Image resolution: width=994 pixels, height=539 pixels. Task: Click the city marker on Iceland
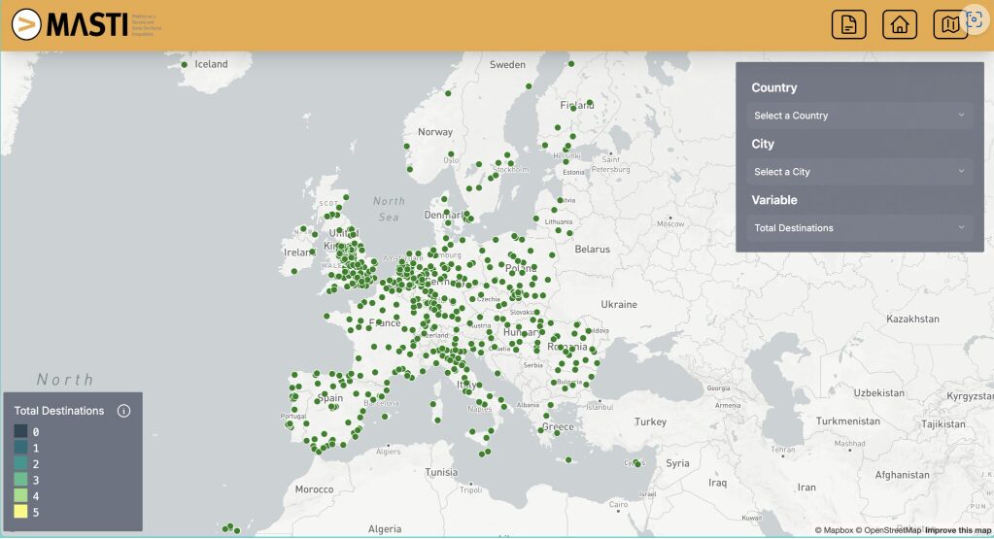click(185, 65)
